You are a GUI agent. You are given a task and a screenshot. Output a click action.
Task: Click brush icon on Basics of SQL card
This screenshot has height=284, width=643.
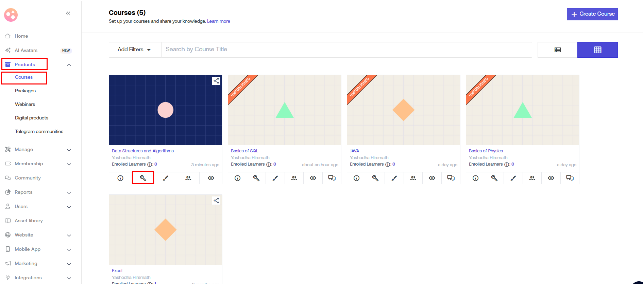click(x=275, y=178)
